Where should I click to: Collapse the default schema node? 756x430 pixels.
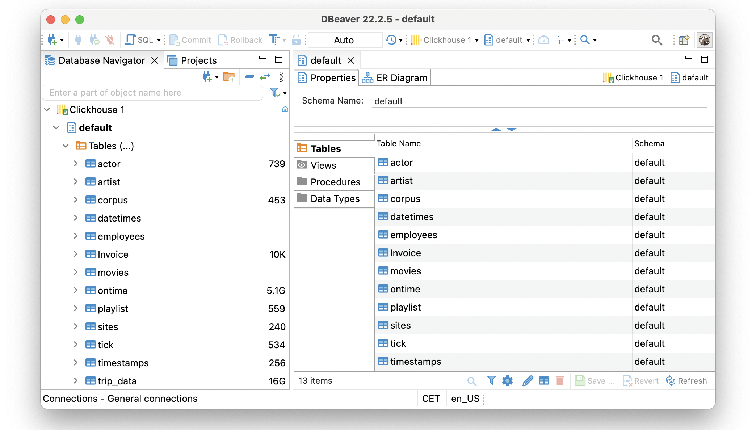[56, 127]
